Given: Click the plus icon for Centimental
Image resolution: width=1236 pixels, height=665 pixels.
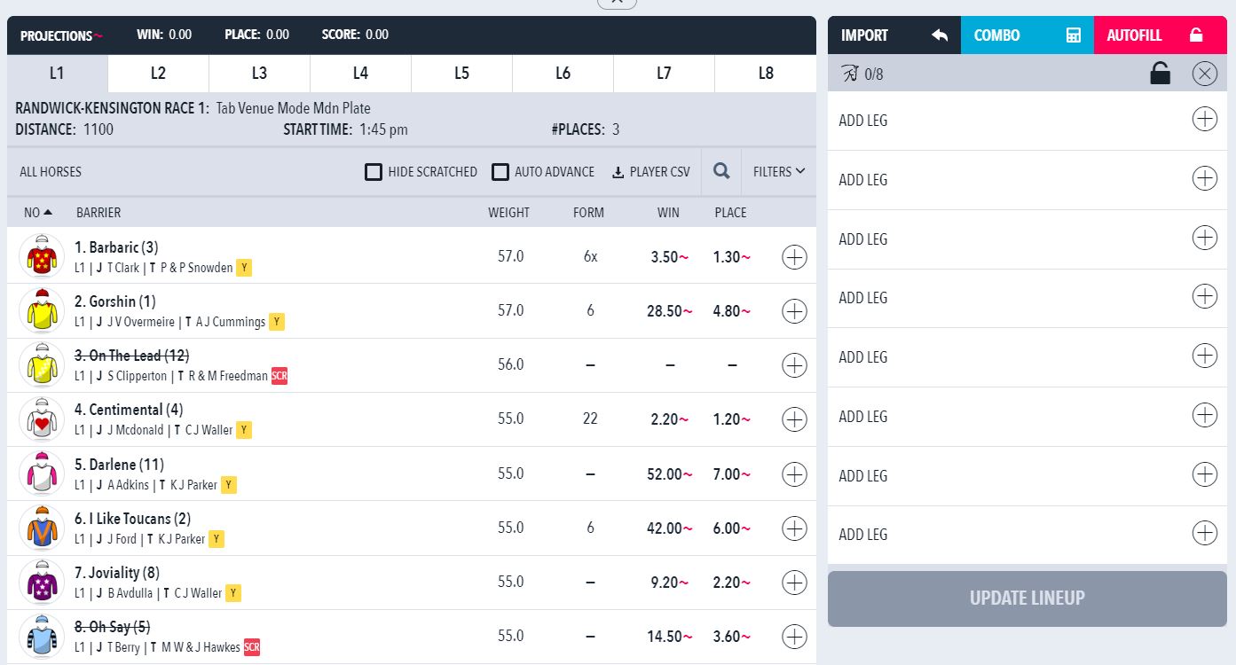Looking at the screenshot, I should click(x=794, y=419).
